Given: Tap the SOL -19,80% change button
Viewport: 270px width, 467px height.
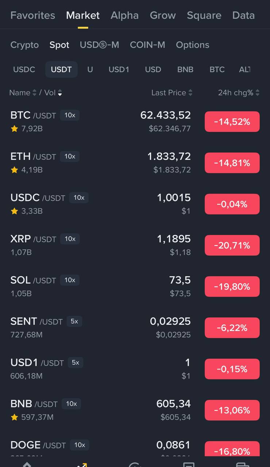Looking at the screenshot, I should point(232,287).
